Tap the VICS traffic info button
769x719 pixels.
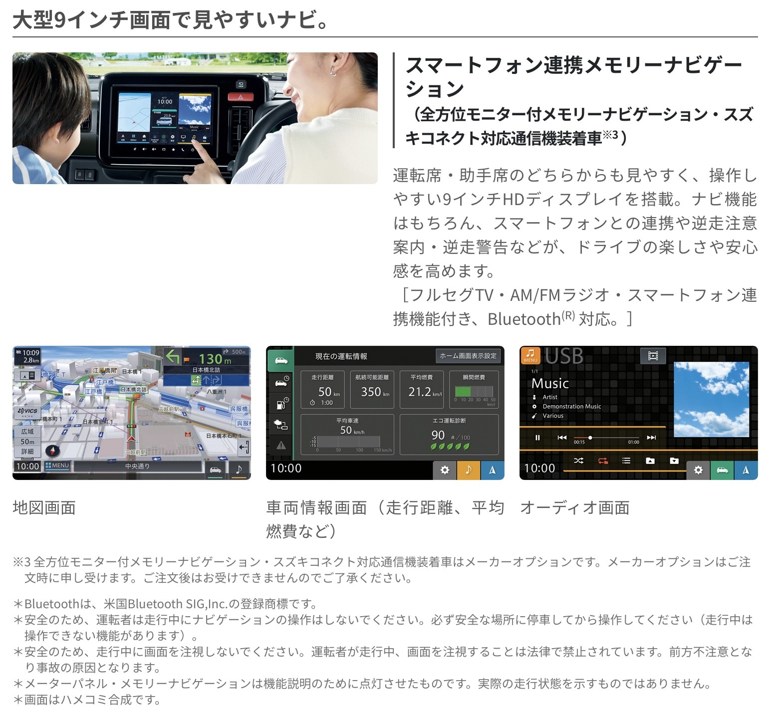point(27,412)
